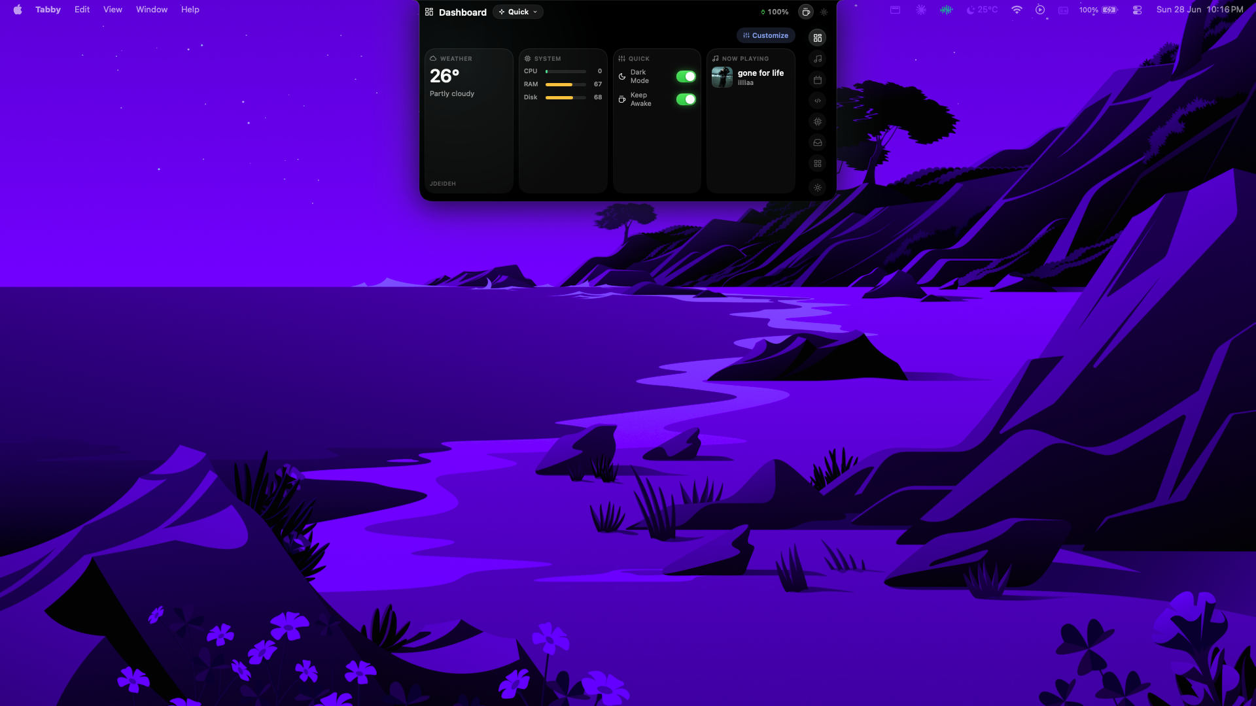Click the sun brightness icon in header
The height and width of the screenshot is (706, 1256).
[824, 12]
